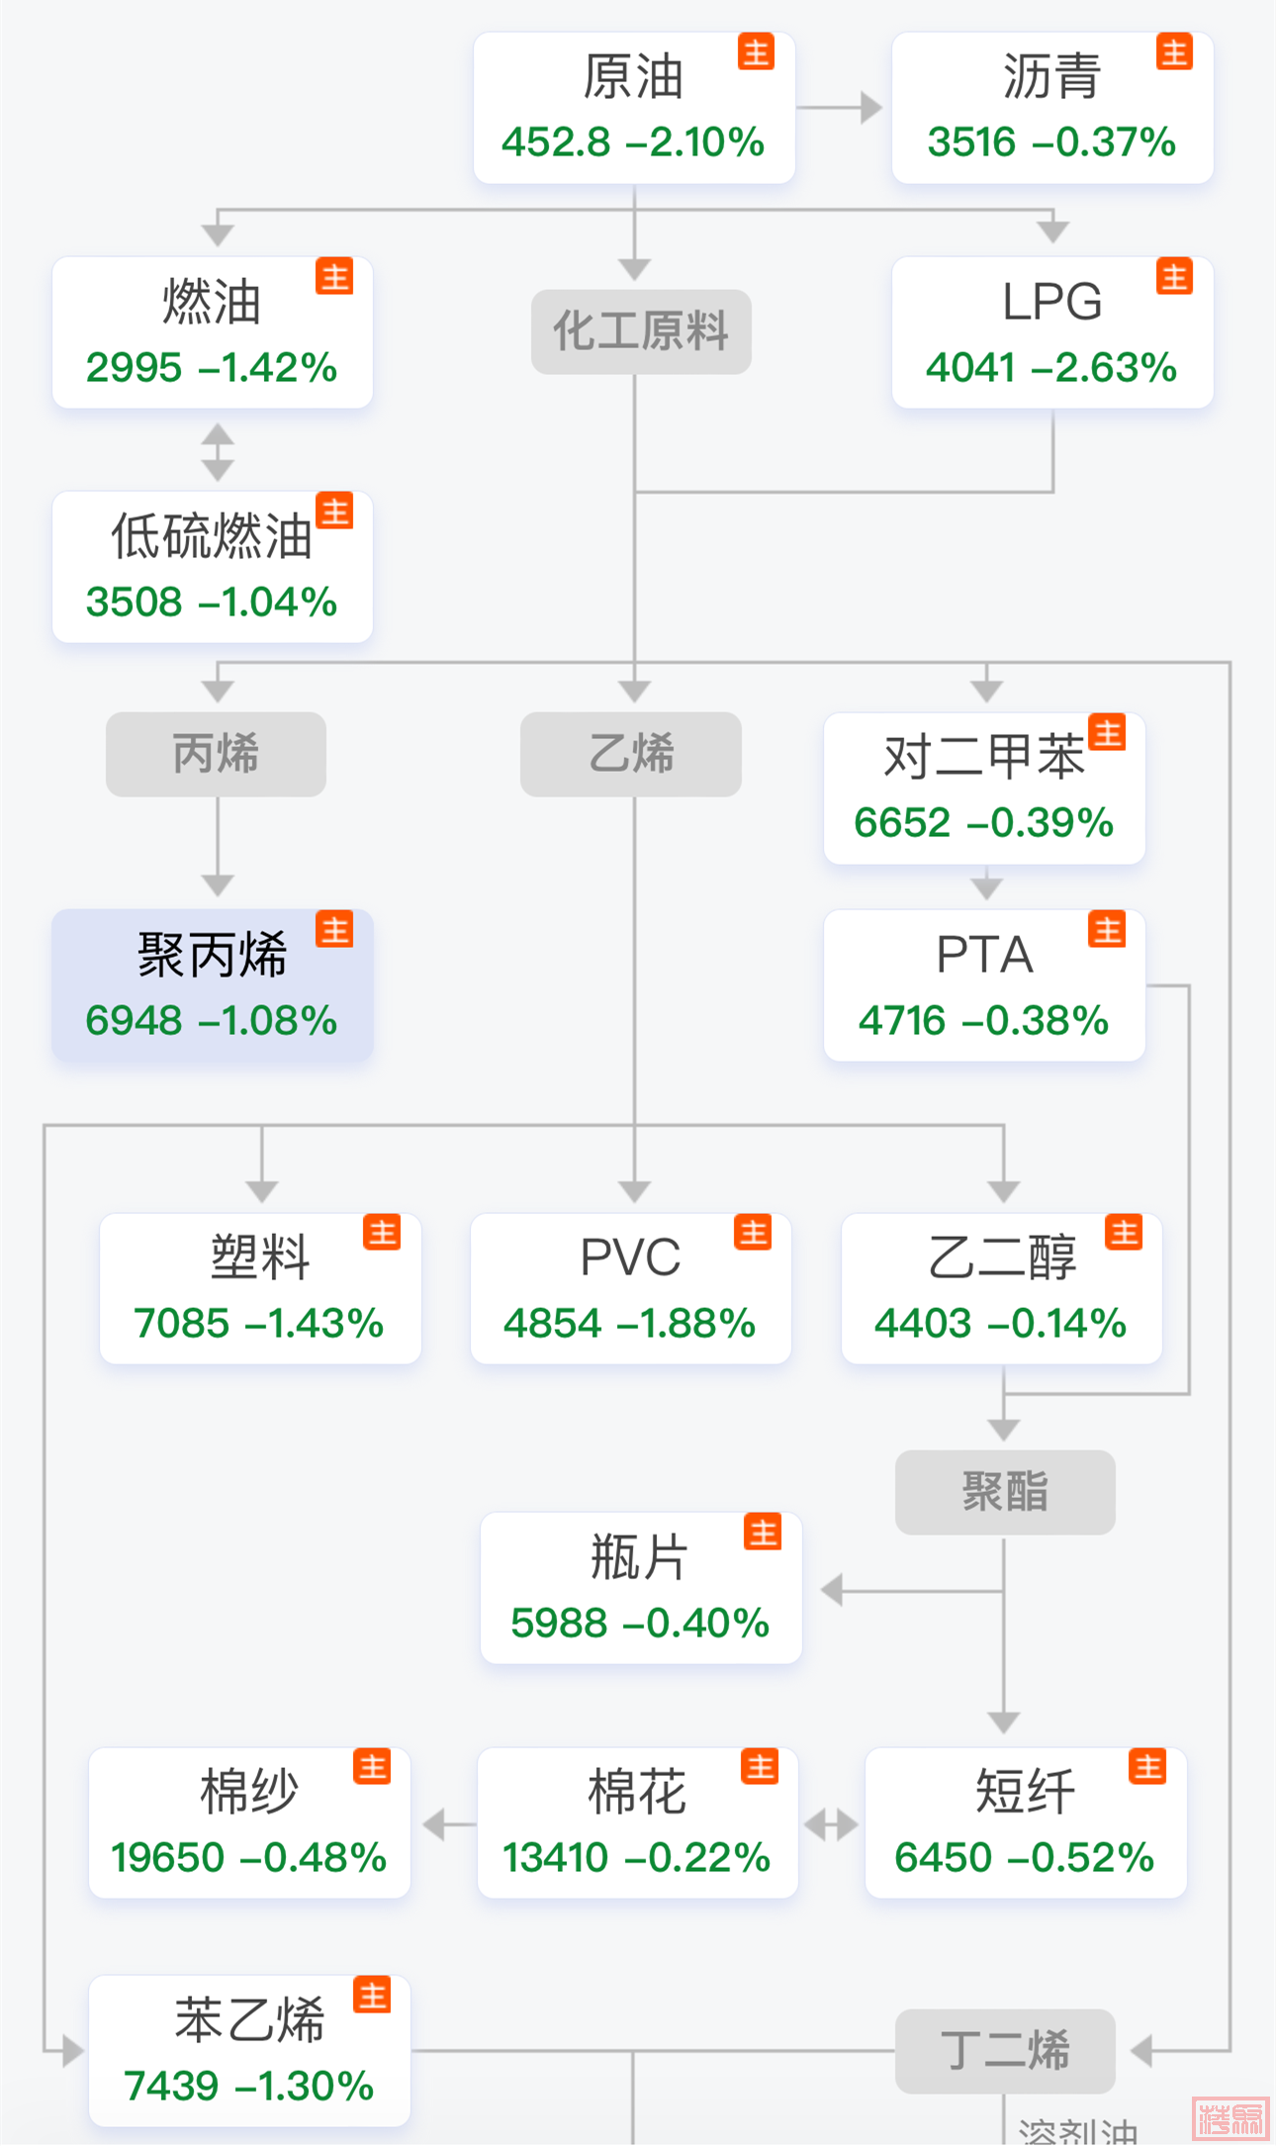Screen dimensions: 1276x2146
Task: Click the gray 化工原料 category node
Action: click(x=641, y=331)
